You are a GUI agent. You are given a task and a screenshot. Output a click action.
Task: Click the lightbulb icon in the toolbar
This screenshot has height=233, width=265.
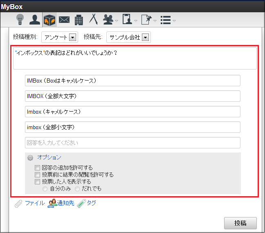click(x=20, y=20)
